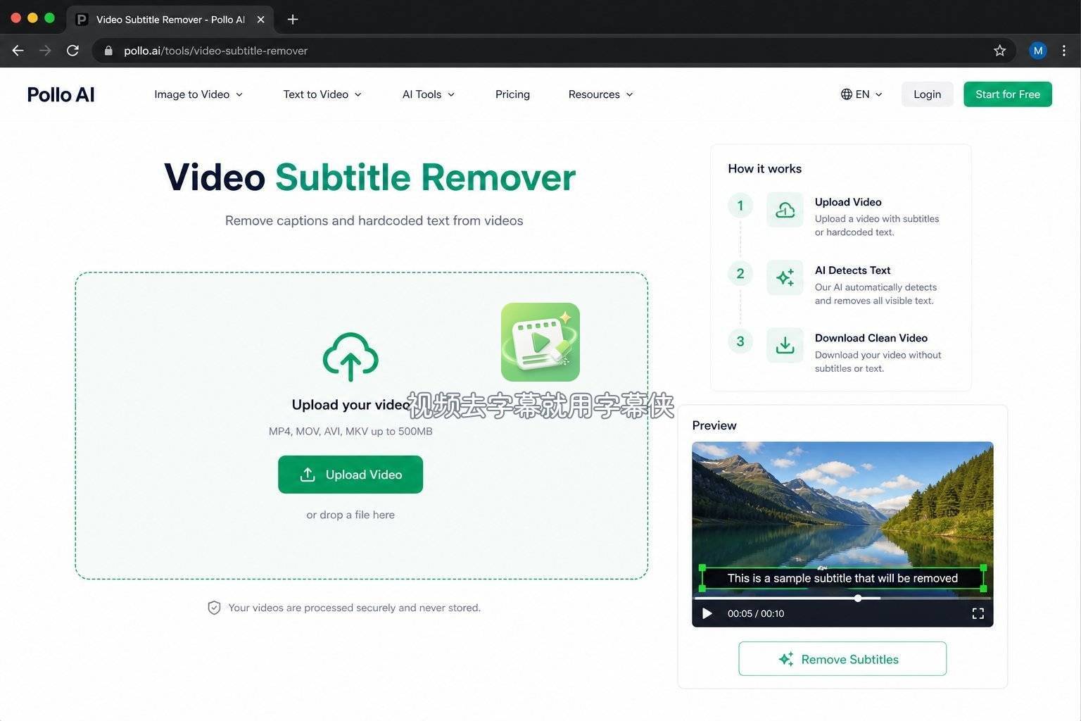Screen dimensions: 1081x721
Task: Click the preview video progress slider handle
Action: tap(858, 598)
